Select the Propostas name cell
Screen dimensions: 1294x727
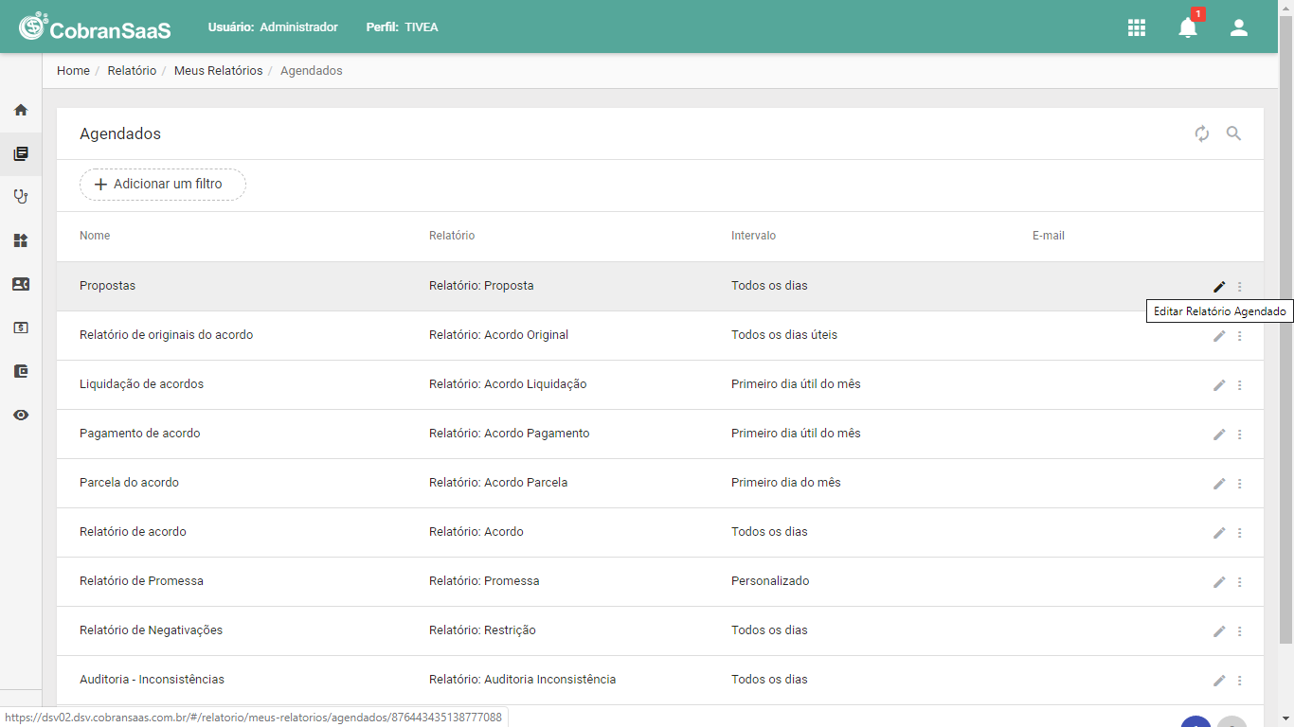107,286
